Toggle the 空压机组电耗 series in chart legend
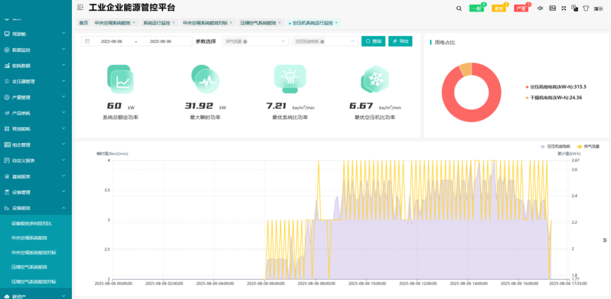 [555, 146]
